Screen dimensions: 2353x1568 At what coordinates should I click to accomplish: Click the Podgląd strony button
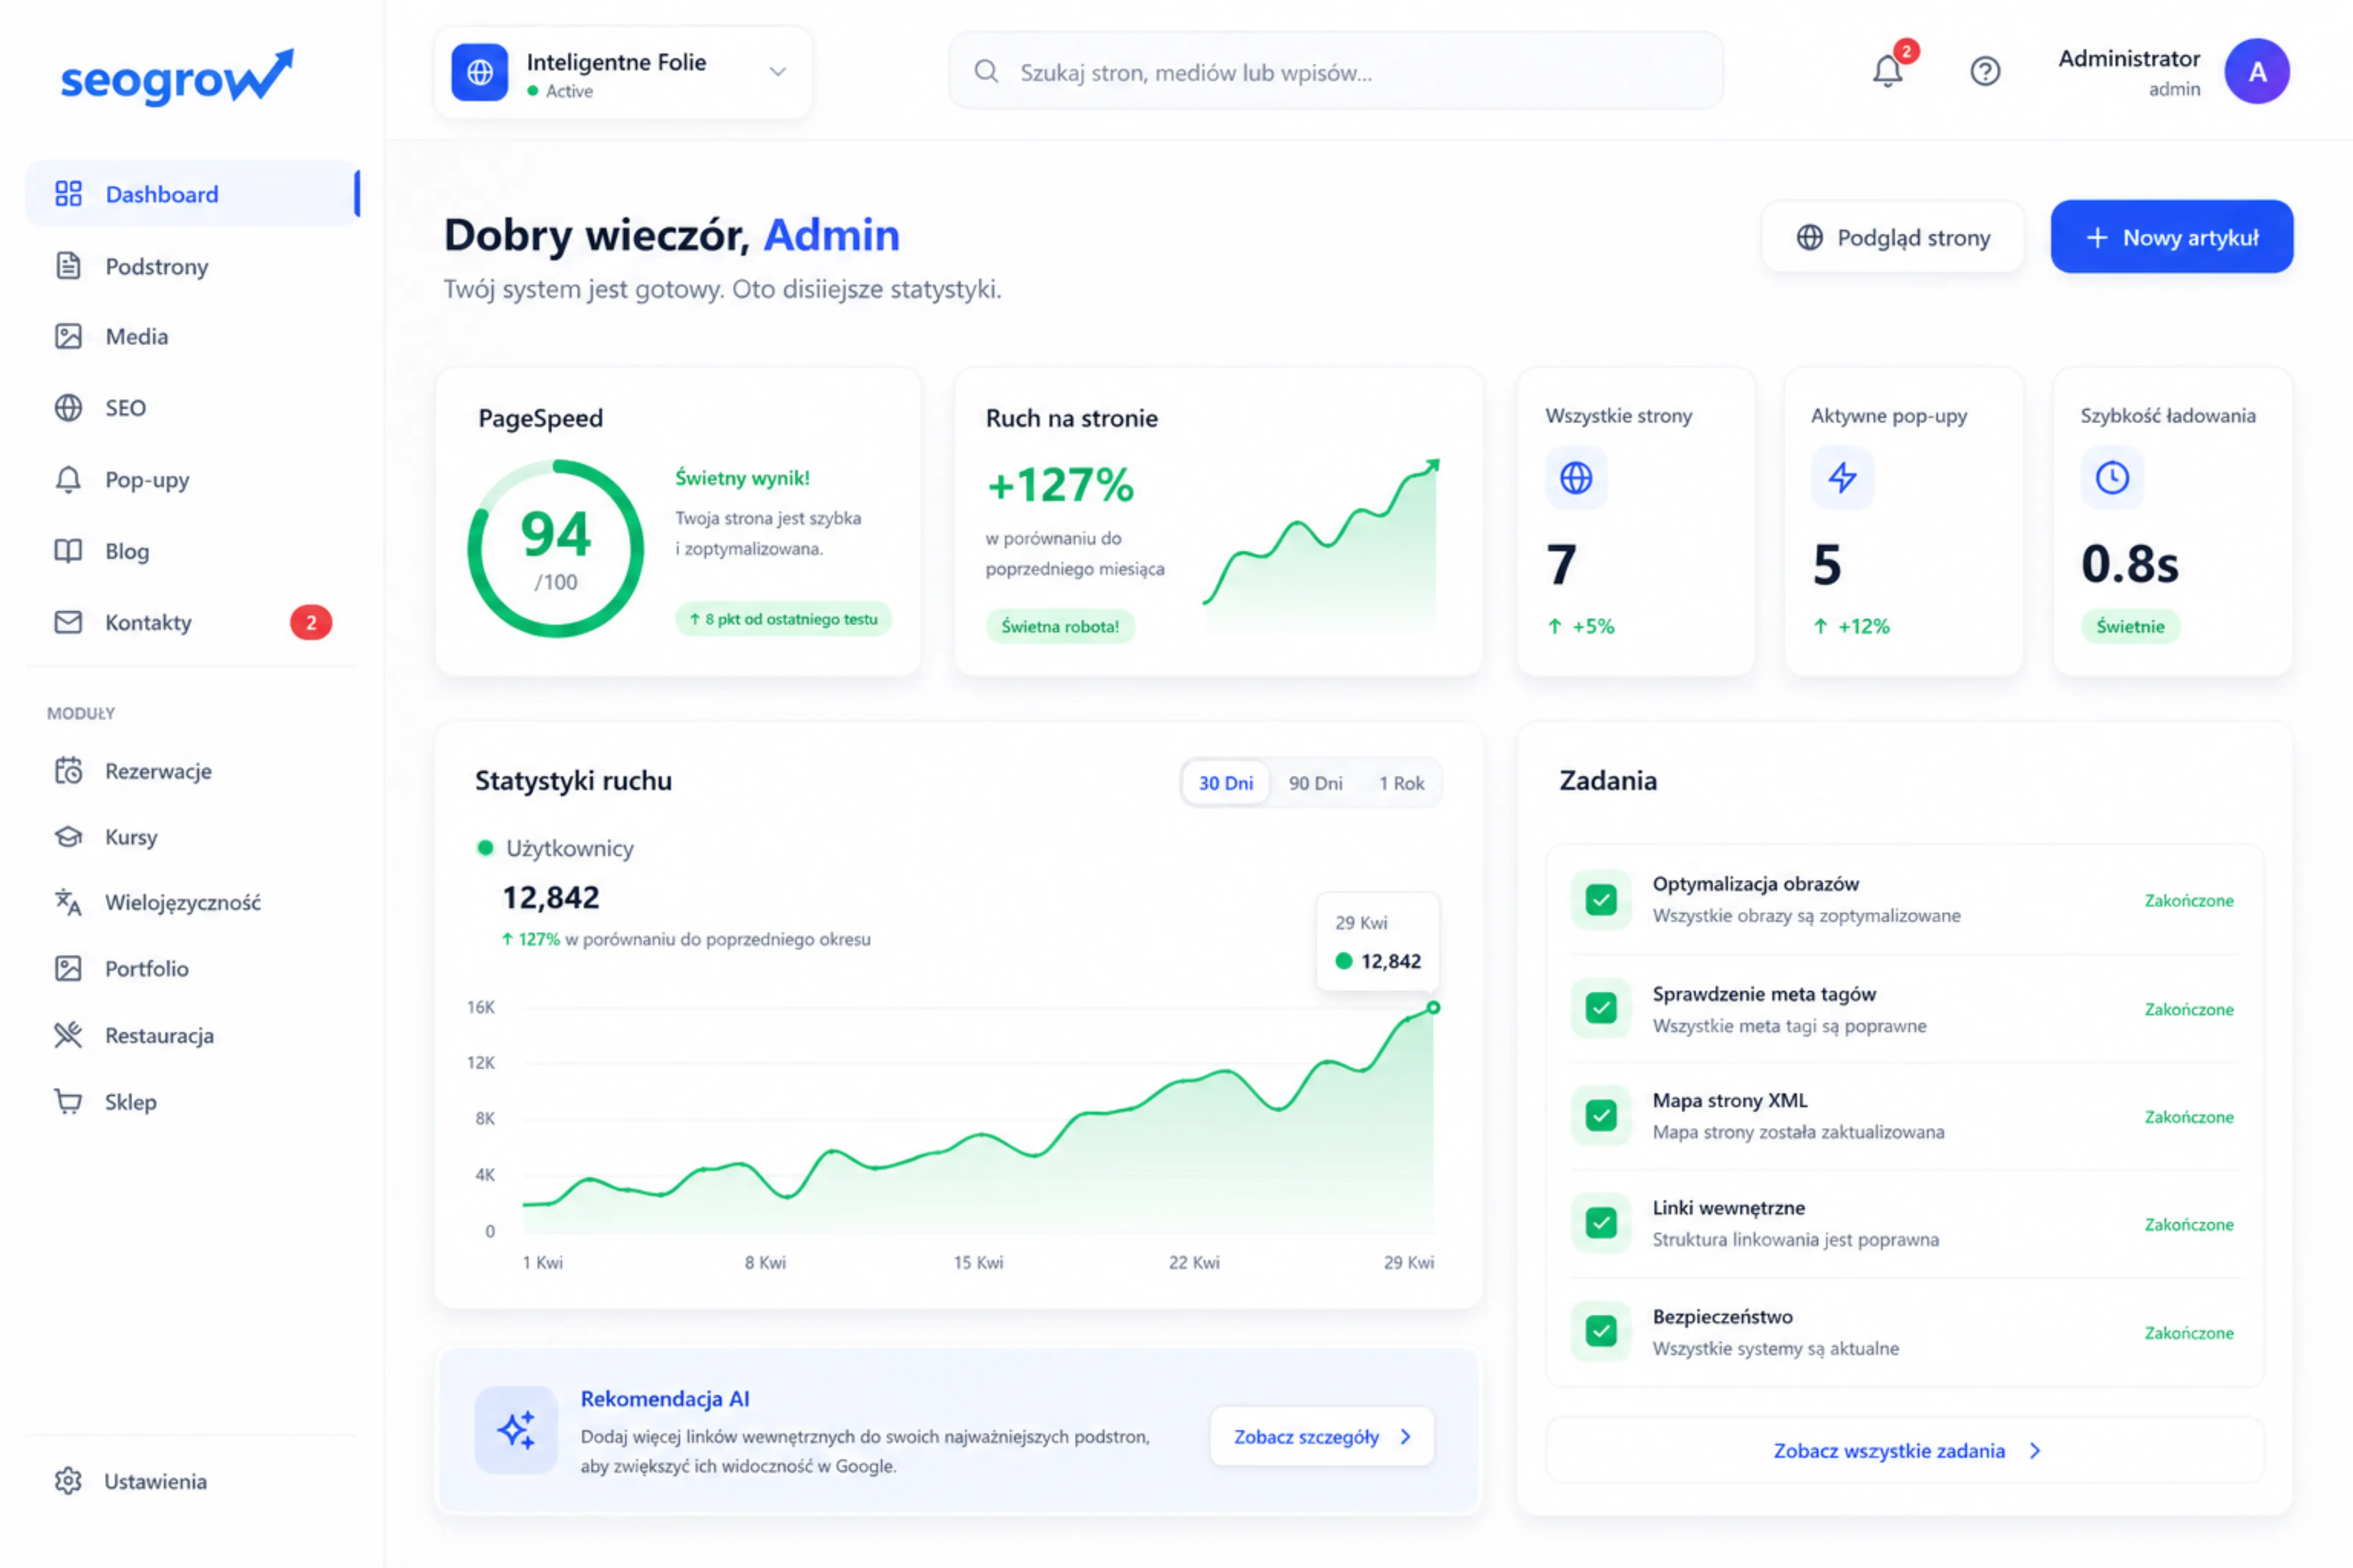point(1893,237)
